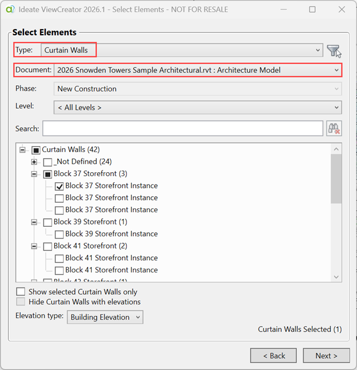
Task: Select the Block 39 Storefront (1) label
Action: 90,222
